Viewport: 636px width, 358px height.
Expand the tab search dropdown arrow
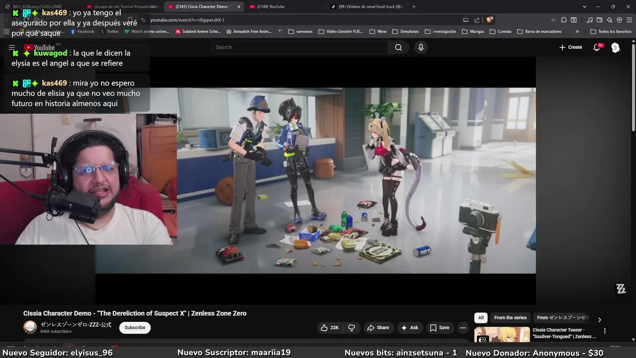[584, 6]
